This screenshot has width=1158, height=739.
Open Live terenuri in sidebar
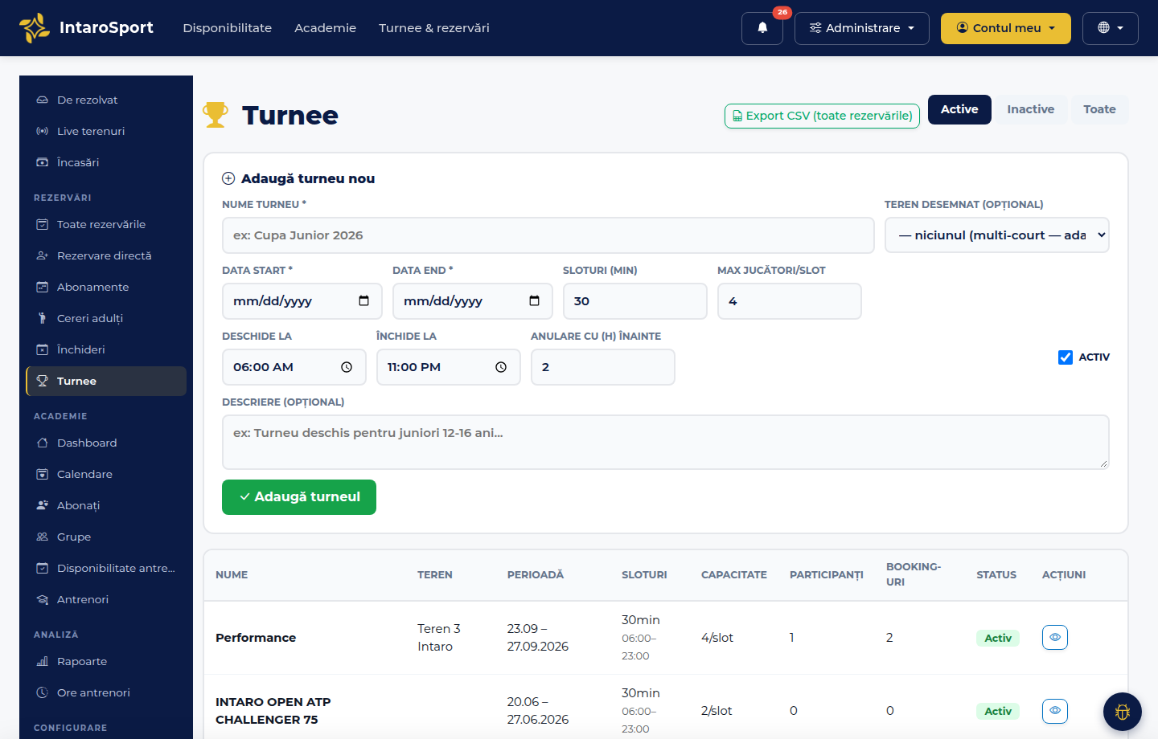[106, 131]
